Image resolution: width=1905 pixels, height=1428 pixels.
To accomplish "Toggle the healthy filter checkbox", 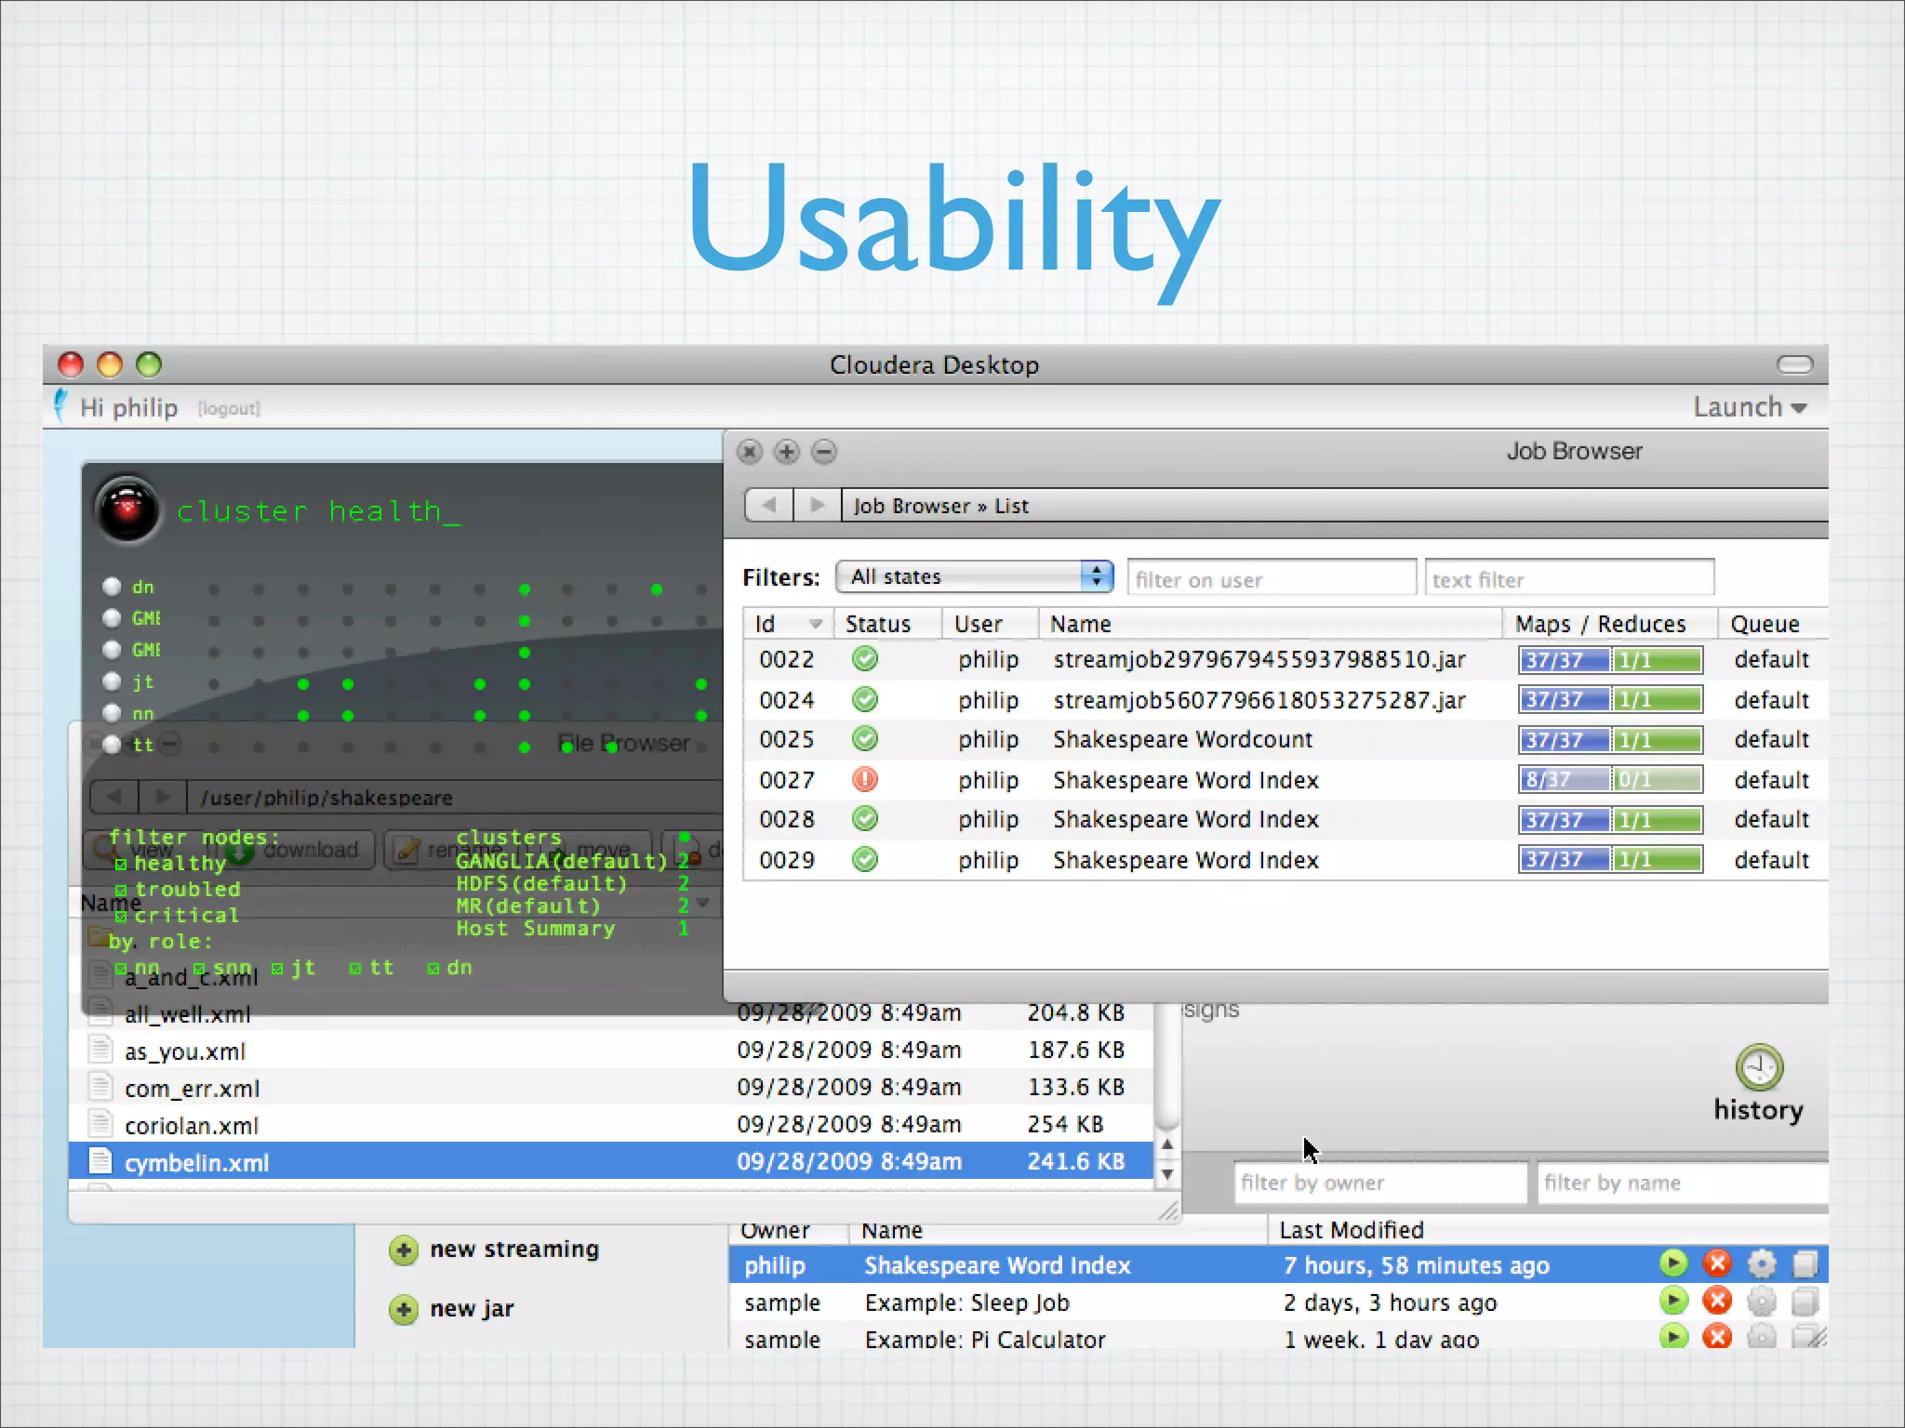I will pos(121,864).
